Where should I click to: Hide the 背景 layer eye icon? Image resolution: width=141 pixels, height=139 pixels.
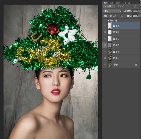[x=105, y=65]
